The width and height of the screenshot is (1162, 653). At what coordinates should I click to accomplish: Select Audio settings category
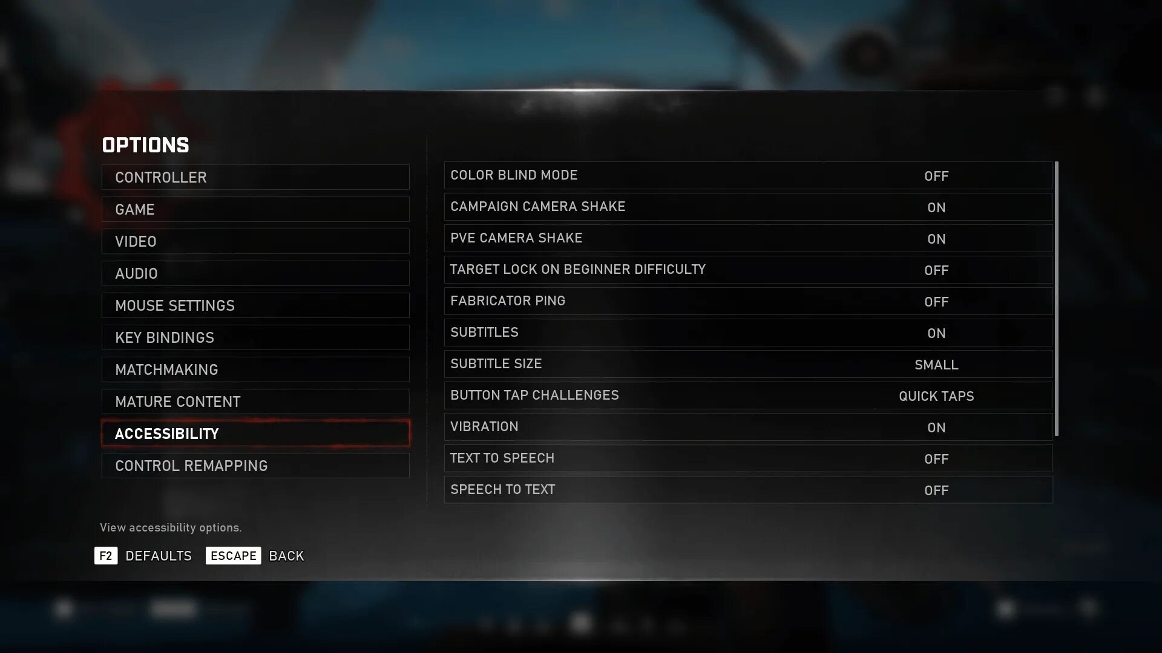pos(255,273)
